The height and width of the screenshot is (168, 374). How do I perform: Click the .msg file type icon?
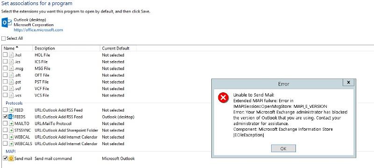[x=11, y=69]
